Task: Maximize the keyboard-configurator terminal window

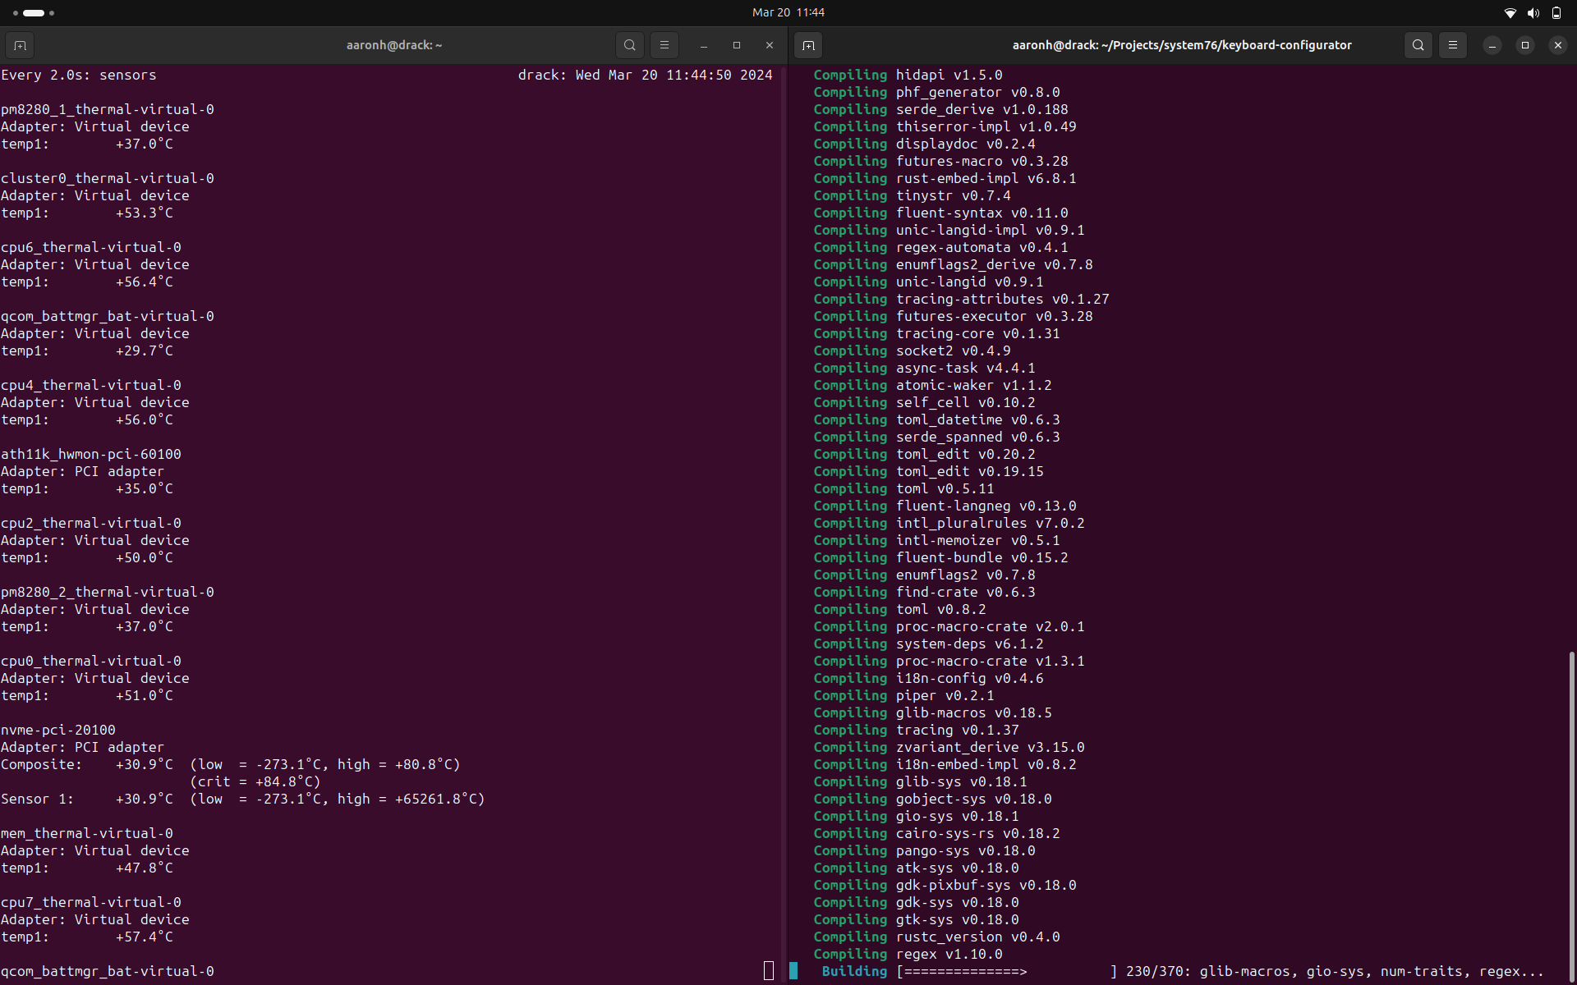Action: click(x=1525, y=45)
